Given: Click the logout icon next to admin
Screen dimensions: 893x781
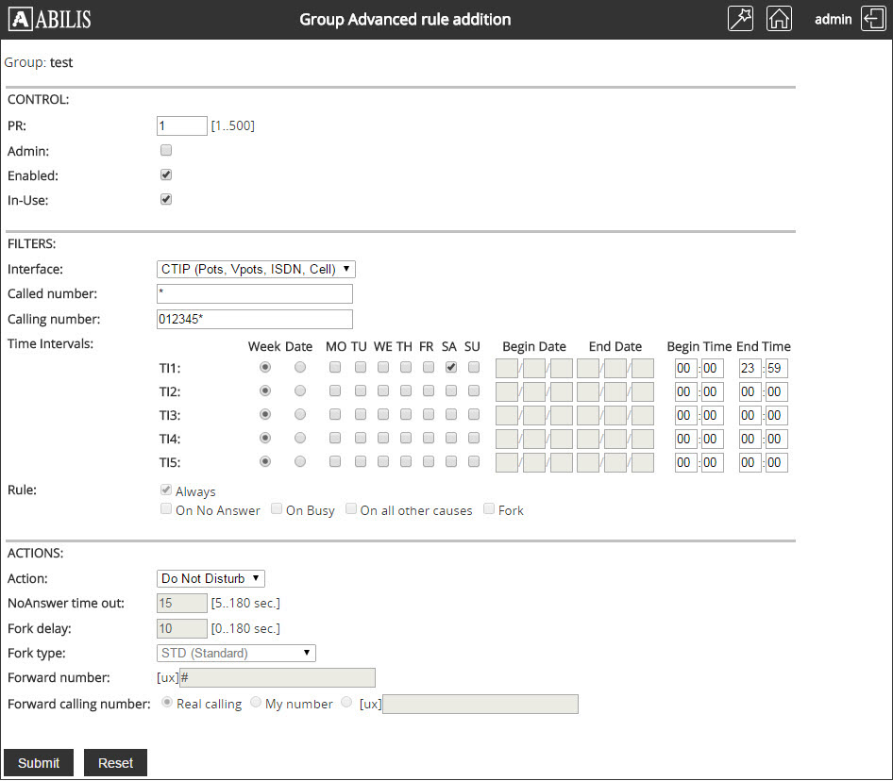Looking at the screenshot, I should pyautogui.click(x=873, y=20).
